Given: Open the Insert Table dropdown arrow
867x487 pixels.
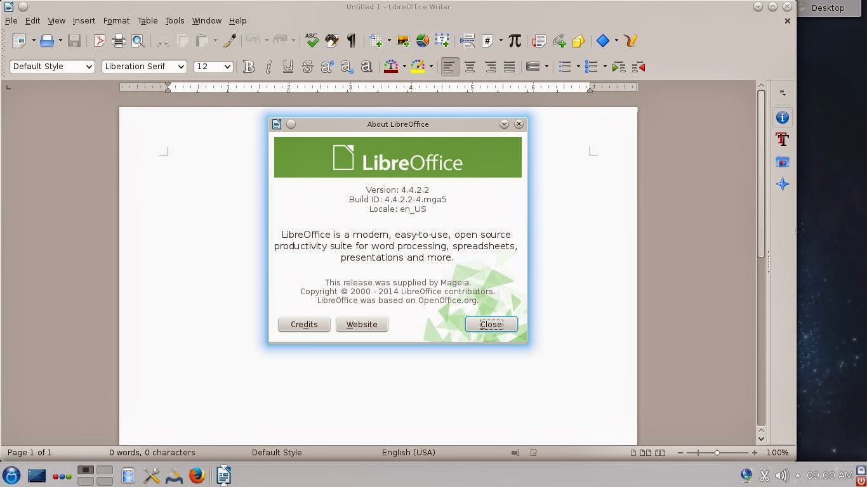Looking at the screenshot, I should point(388,41).
